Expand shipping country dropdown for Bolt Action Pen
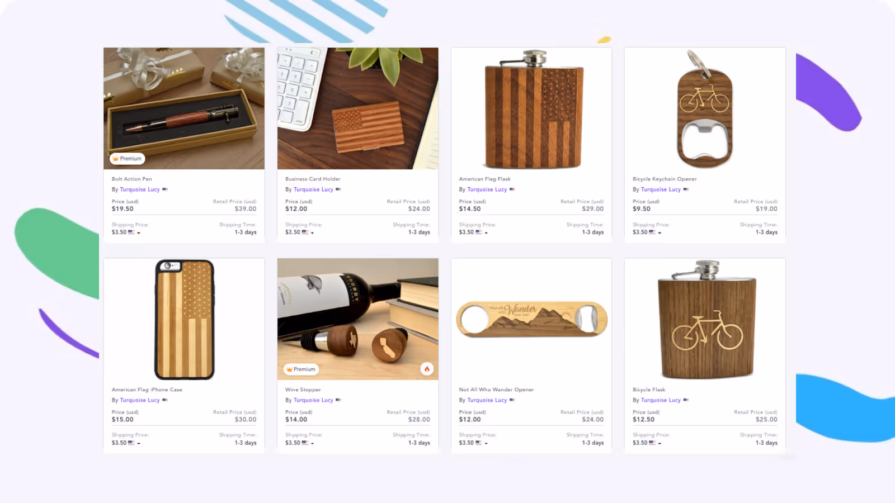The image size is (895, 503). [139, 233]
